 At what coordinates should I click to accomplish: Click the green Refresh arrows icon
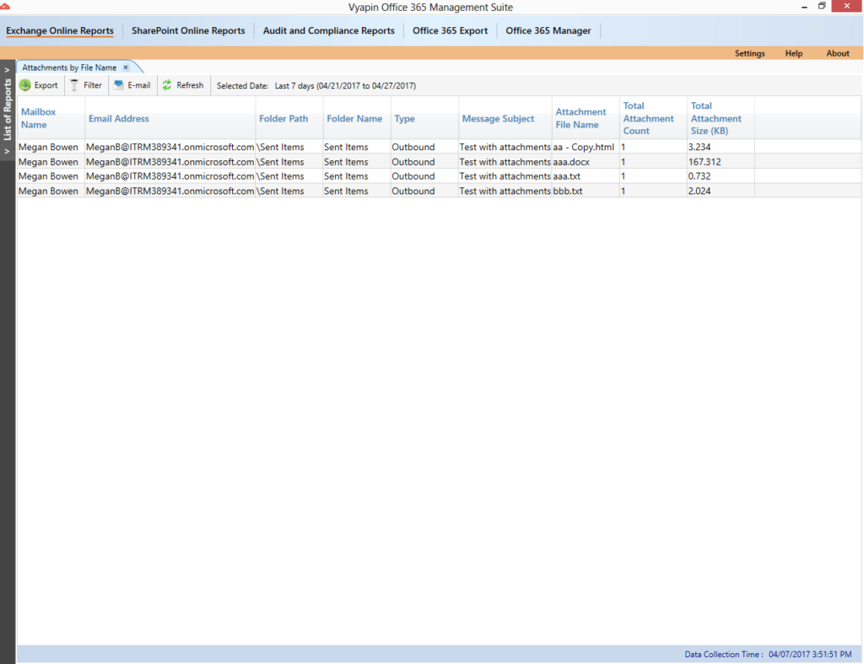pos(167,85)
